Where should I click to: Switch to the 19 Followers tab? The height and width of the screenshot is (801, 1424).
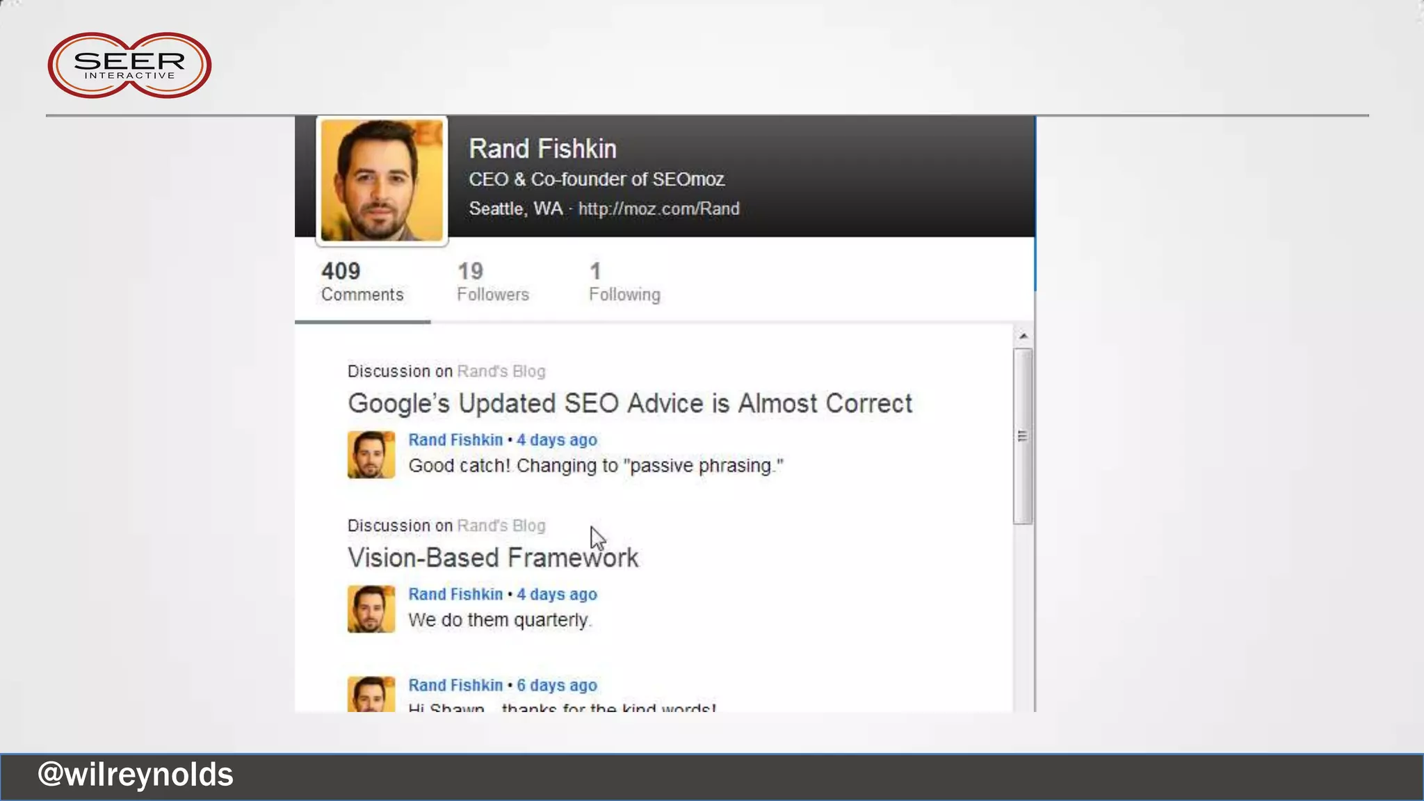pos(492,282)
